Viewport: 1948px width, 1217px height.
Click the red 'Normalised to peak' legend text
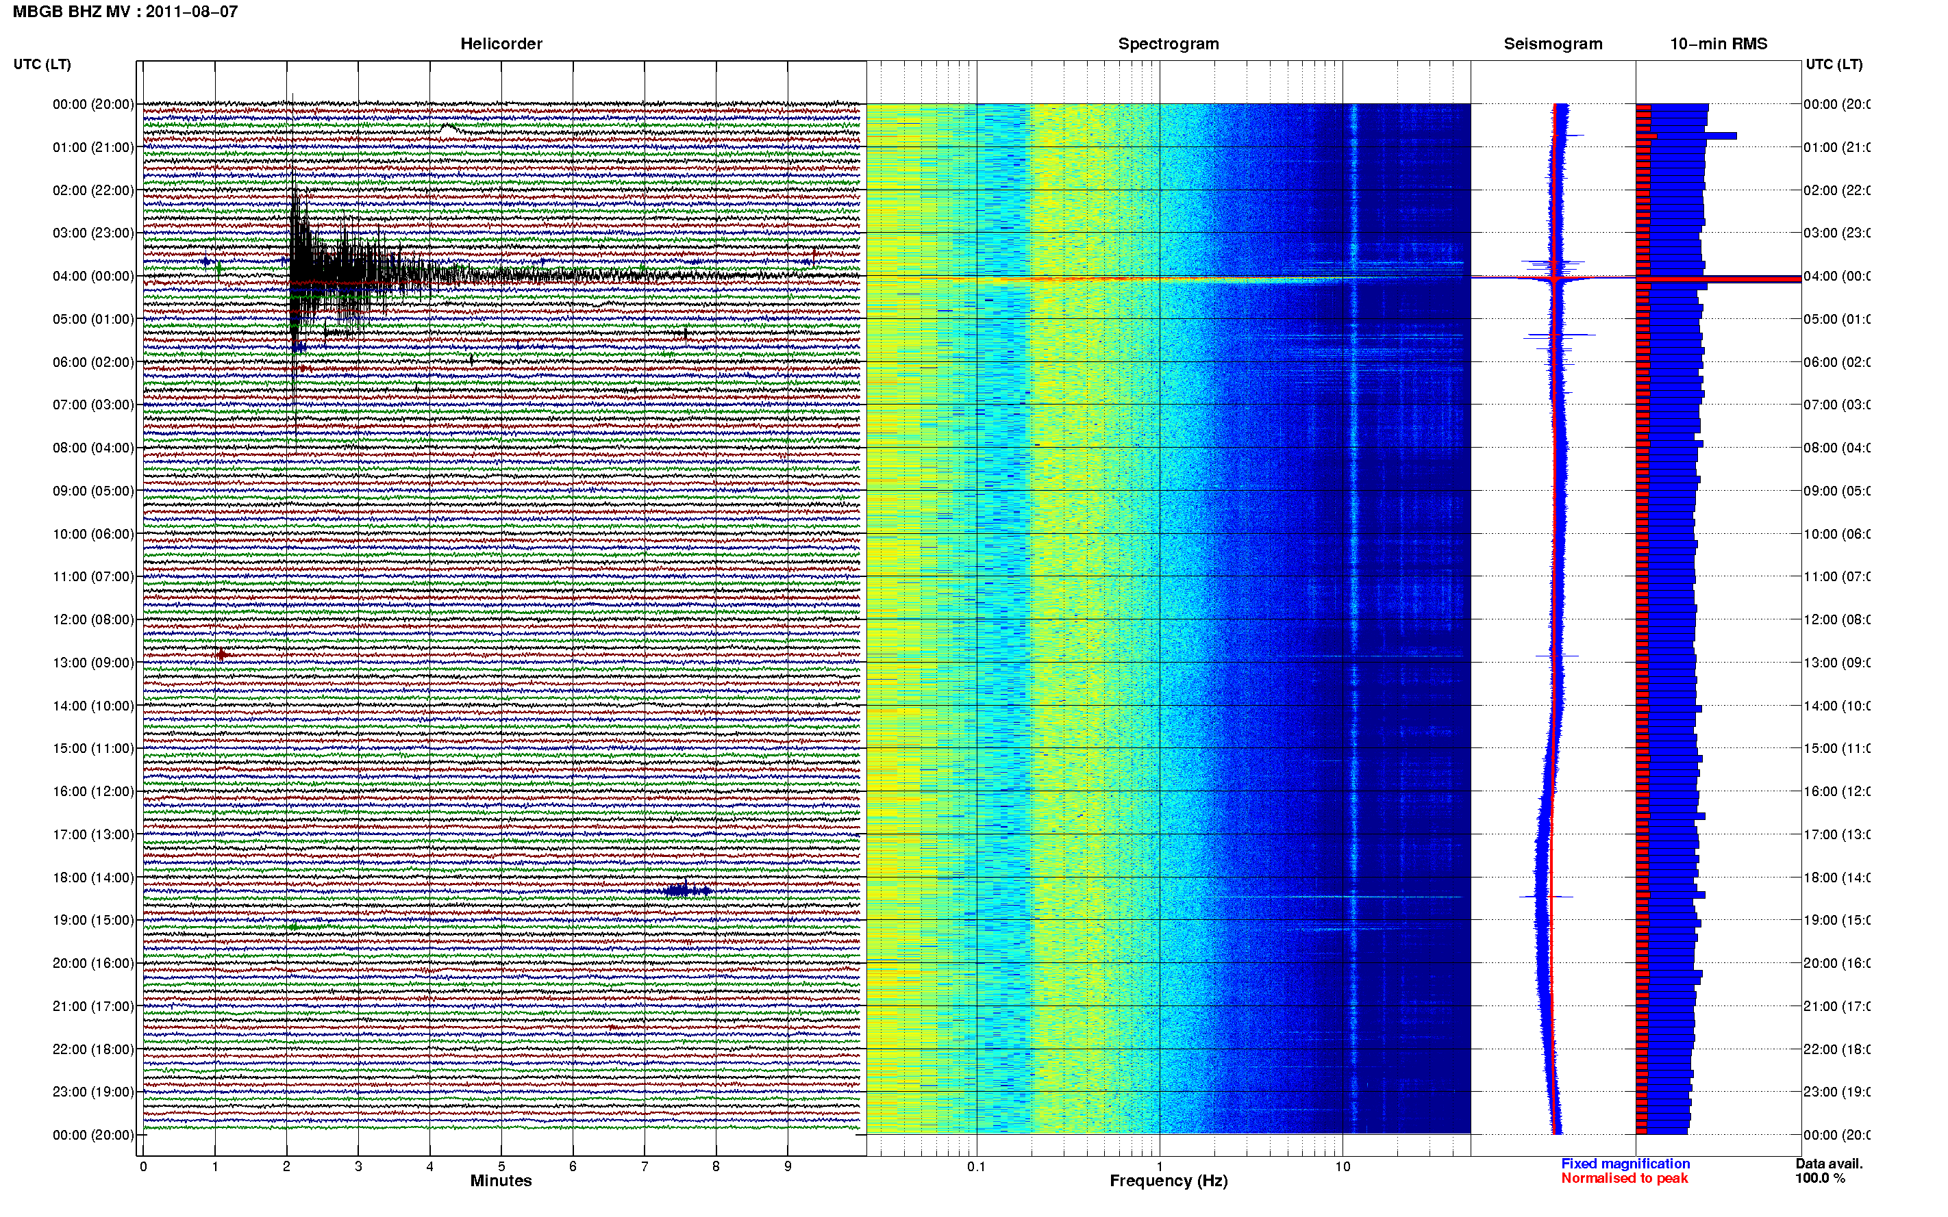pos(1624,1179)
